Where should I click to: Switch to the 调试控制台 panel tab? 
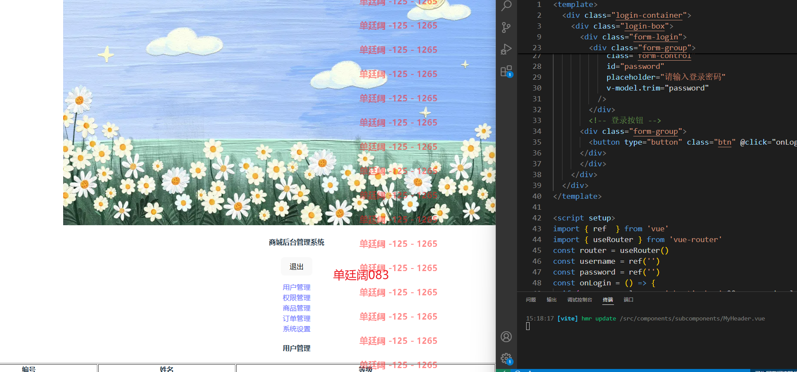point(580,300)
